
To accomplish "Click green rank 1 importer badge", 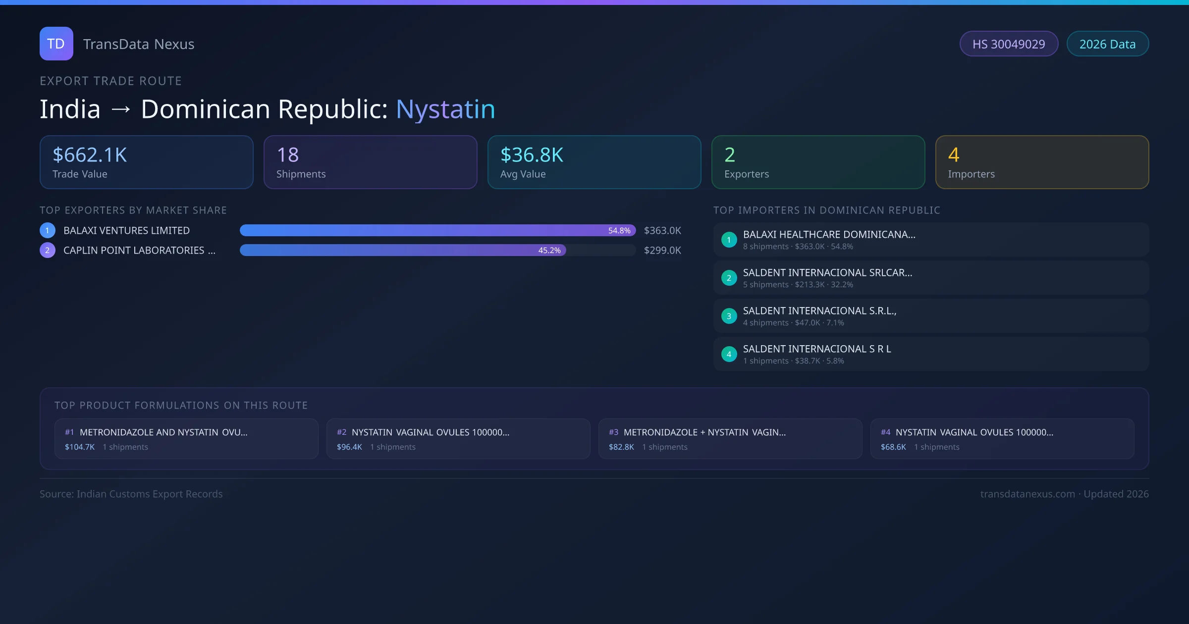I will tap(729, 240).
